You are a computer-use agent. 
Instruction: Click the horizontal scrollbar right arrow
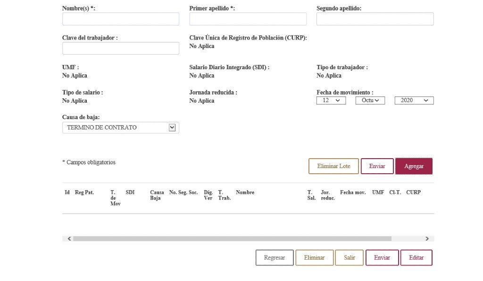(427, 239)
